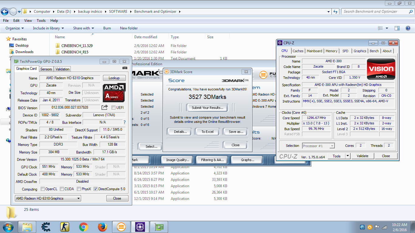This screenshot has width=415, height=233.
Task: Open Windows Explorer from the taskbar
Action: (27, 227)
